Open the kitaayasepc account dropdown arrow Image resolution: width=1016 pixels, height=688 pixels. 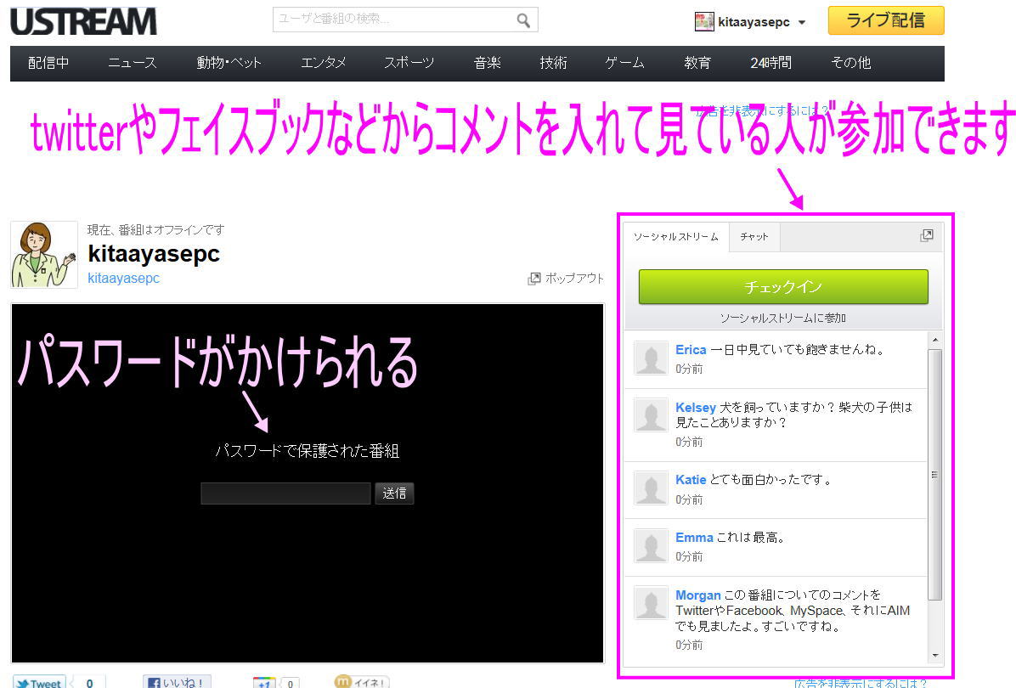point(802,23)
